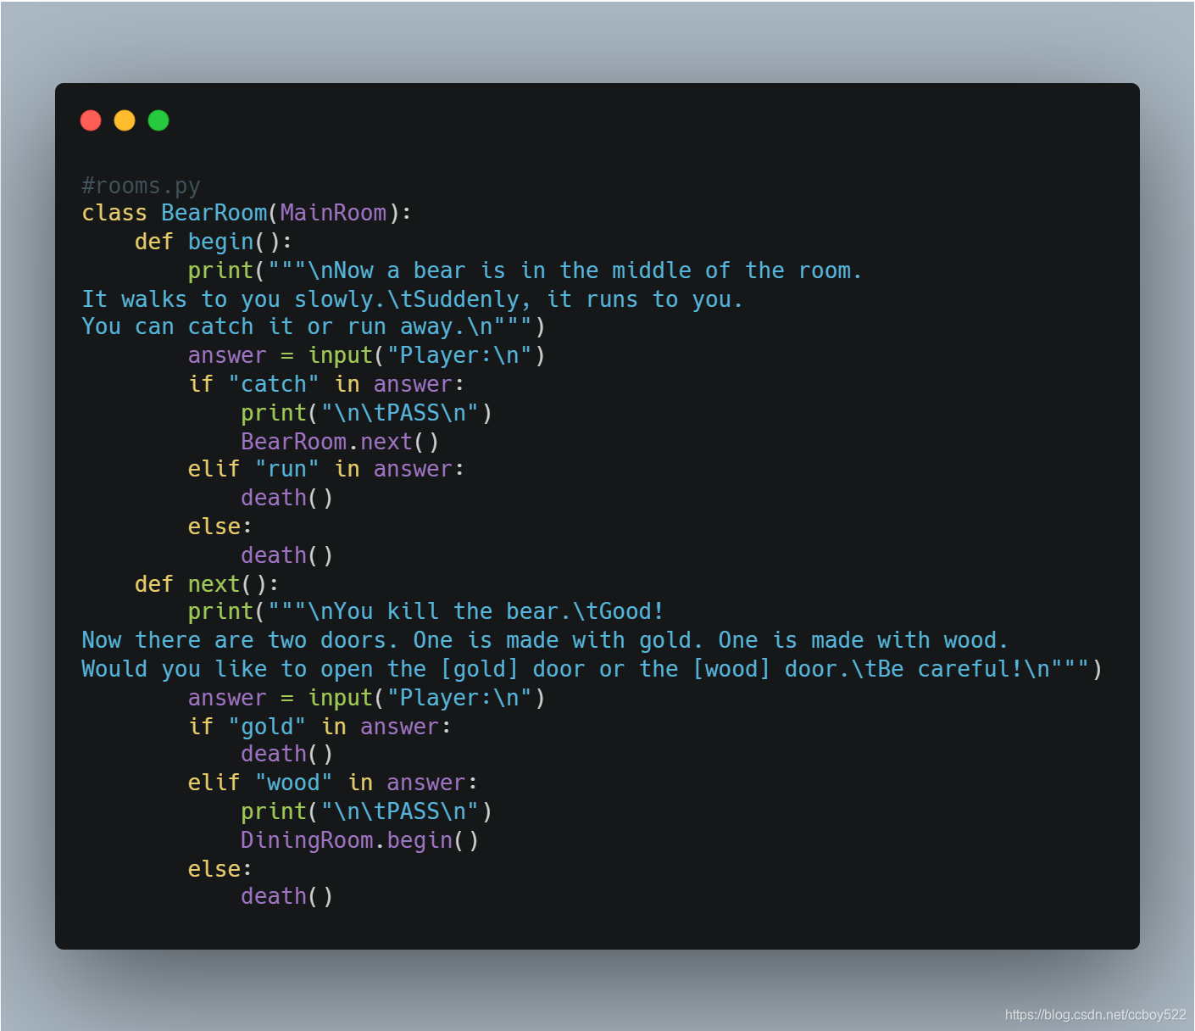Viewport: 1195px width, 1031px height.
Task: Click the BearRoom.next() call
Action: point(340,442)
